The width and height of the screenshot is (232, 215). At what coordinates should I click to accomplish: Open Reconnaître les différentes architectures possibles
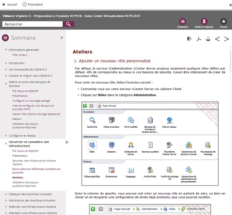(36, 171)
